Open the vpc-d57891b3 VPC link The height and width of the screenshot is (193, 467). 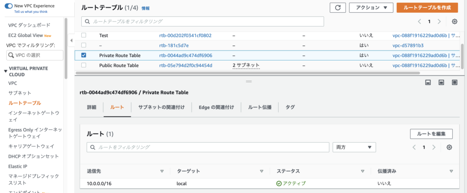(408, 46)
